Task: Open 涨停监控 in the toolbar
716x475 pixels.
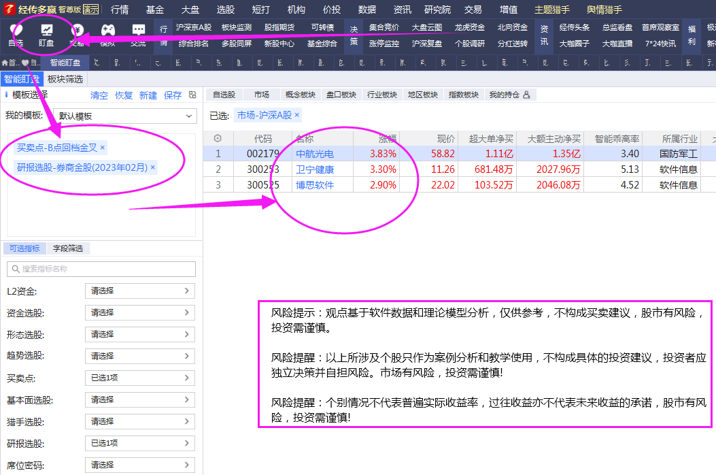Action: pyautogui.click(x=384, y=44)
